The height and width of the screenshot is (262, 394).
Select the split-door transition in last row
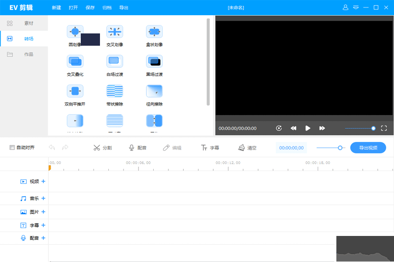[x=154, y=121]
